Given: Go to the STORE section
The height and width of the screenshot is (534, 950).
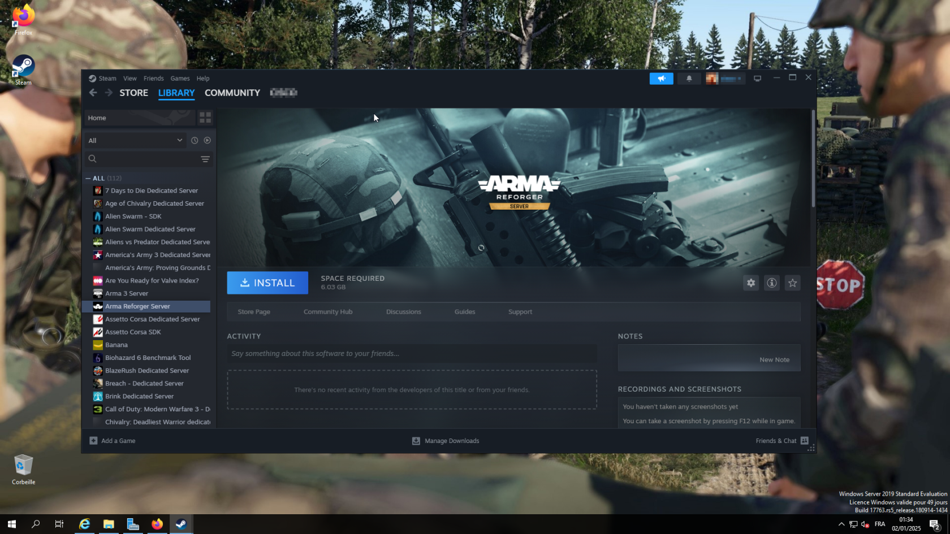Looking at the screenshot, I should click(x=134, y=93).
